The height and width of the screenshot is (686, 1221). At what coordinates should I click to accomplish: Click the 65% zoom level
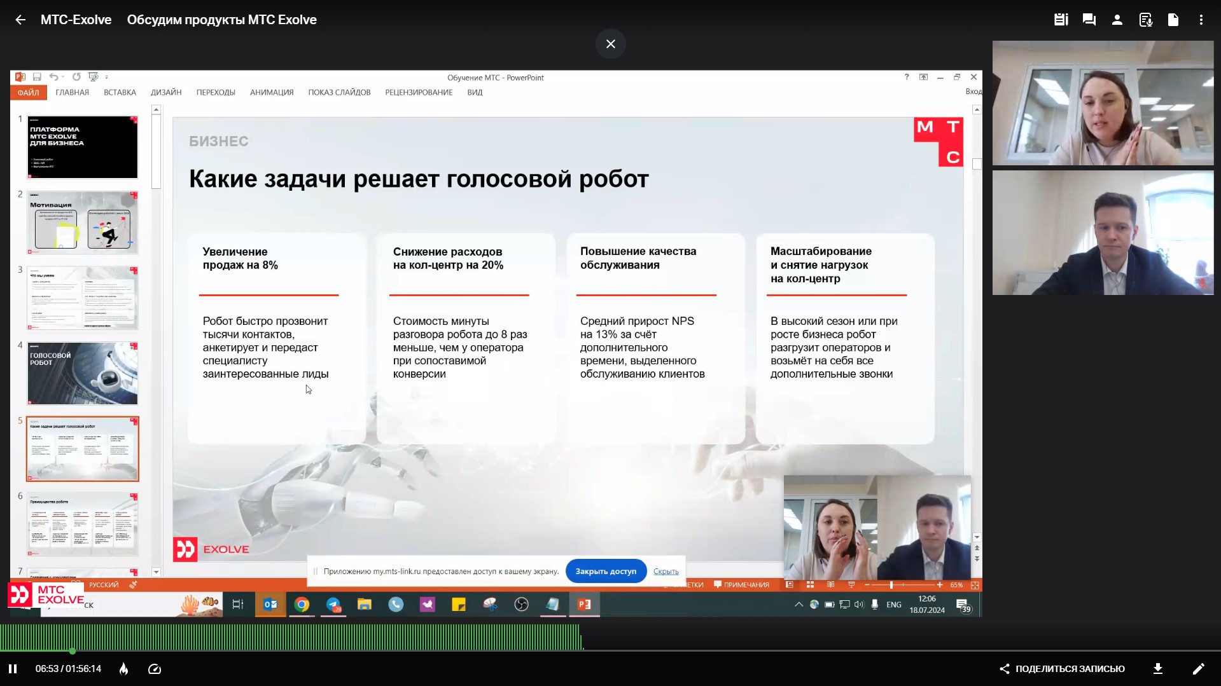(x=956, y=585)
